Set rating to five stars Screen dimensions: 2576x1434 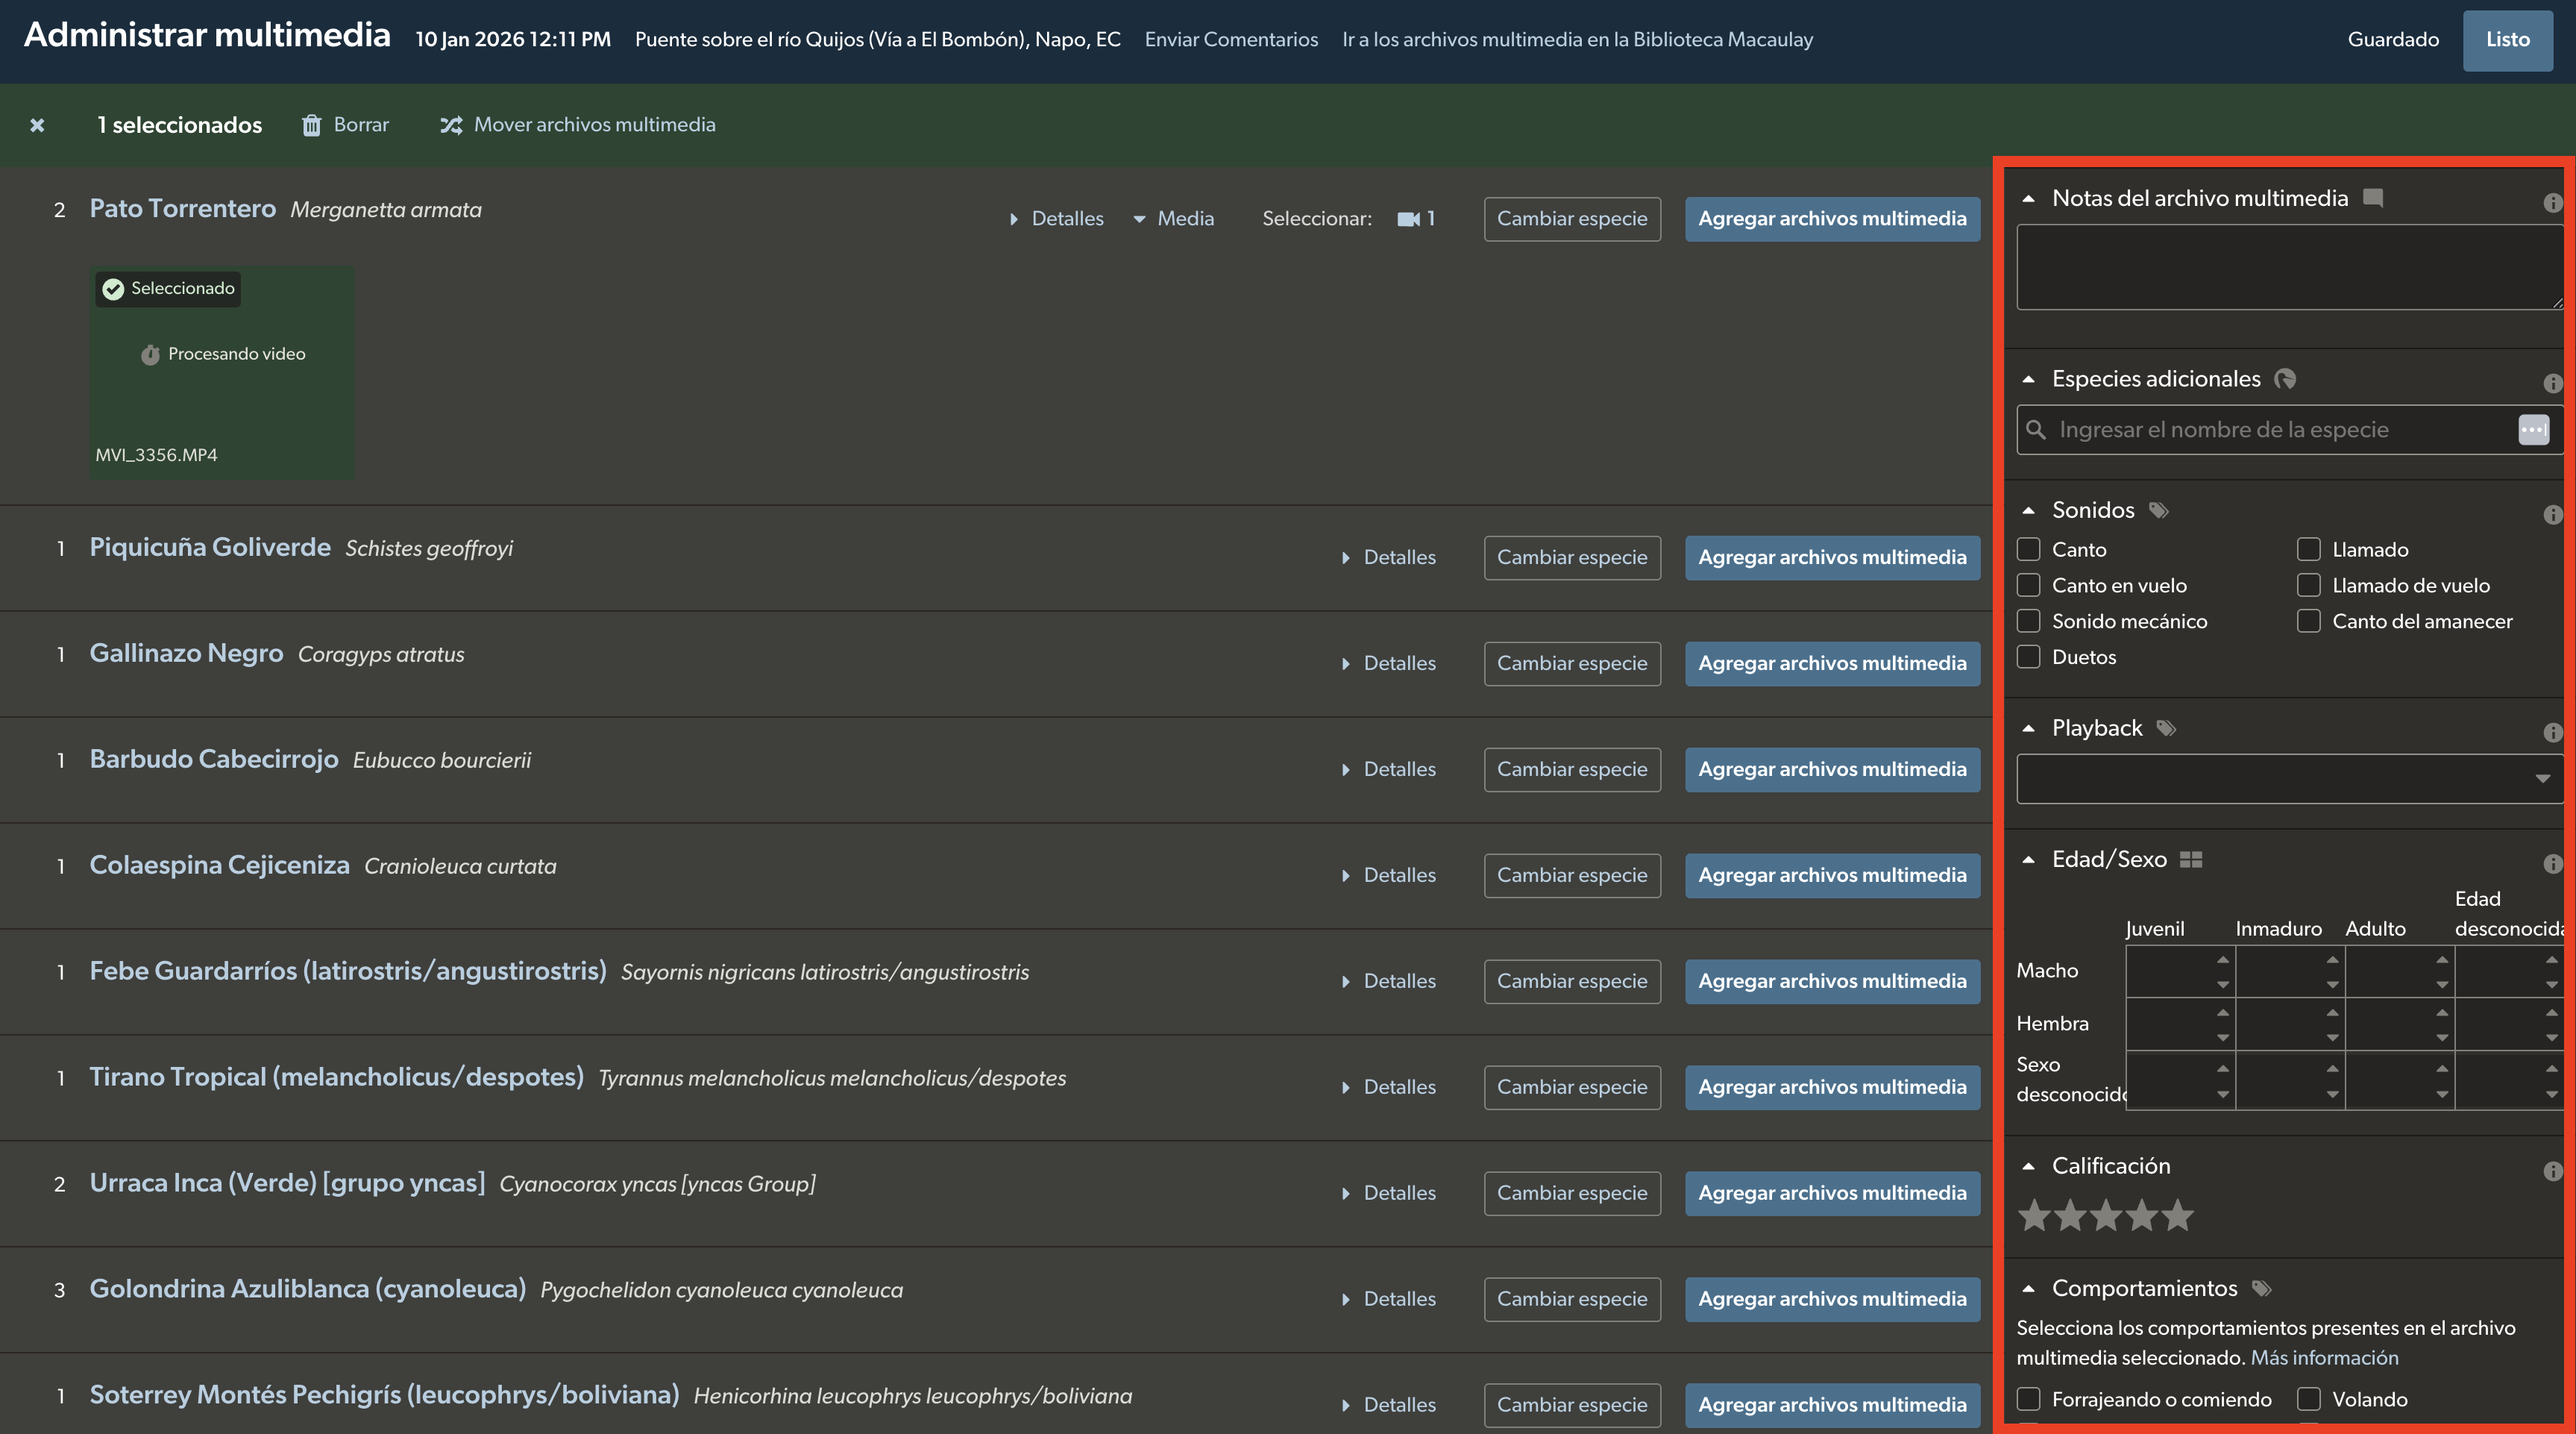pos(2177,1216)
